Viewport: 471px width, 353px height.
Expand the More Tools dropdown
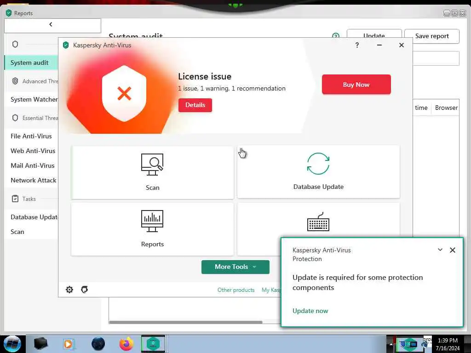235,267
